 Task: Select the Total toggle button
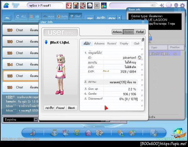(140, 32)
